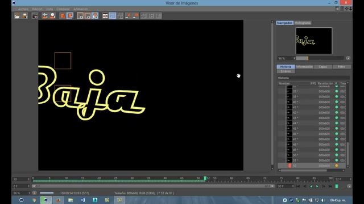Select history frame 40 row
Image resolution: width=364 pixels, height=204 pixels.
click(312, 102)
